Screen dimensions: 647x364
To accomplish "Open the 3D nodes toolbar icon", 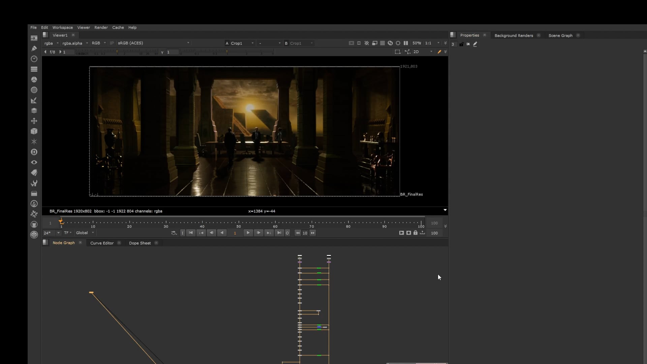I will [x=34, y=131].
